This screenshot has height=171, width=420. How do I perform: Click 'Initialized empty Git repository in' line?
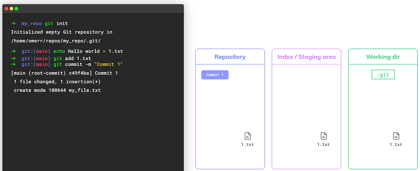(x=61, y=32)
